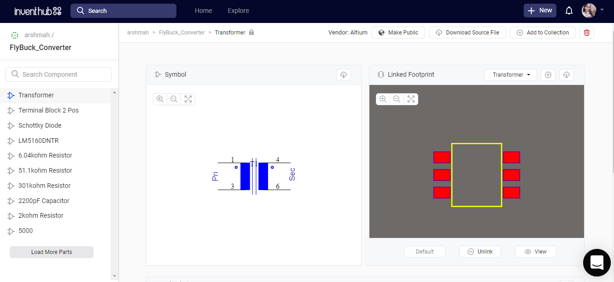Click the transformer symbol drawing
The height and width of the screenshot is (282, 614).
[x=254, y=176]
